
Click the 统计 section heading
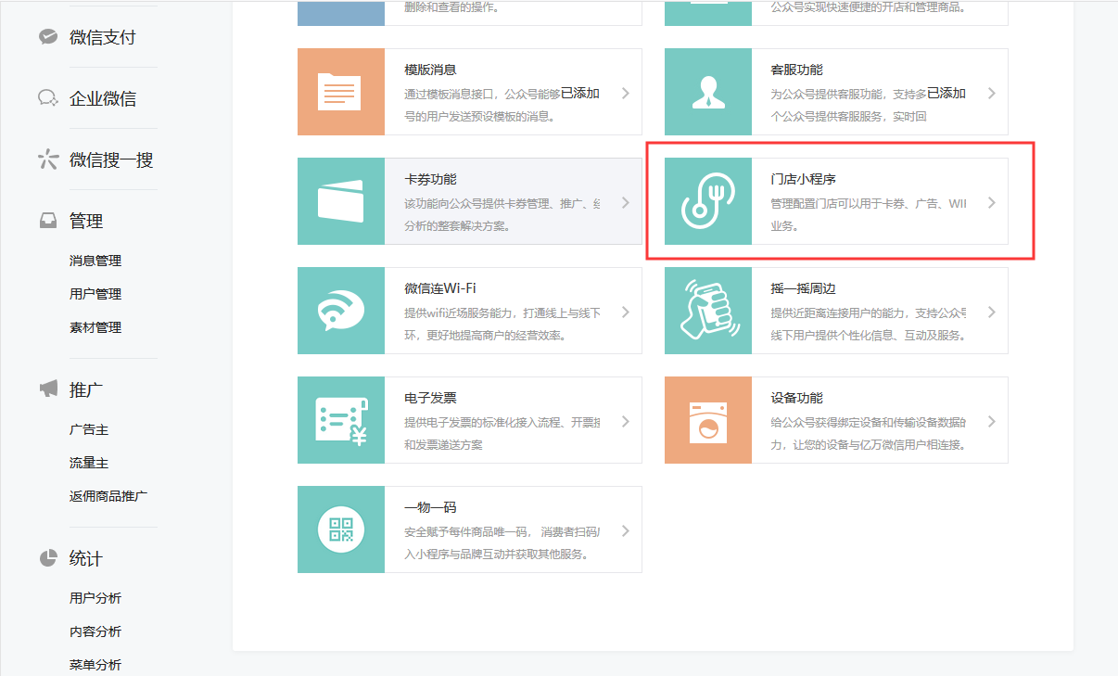point(86,558)
